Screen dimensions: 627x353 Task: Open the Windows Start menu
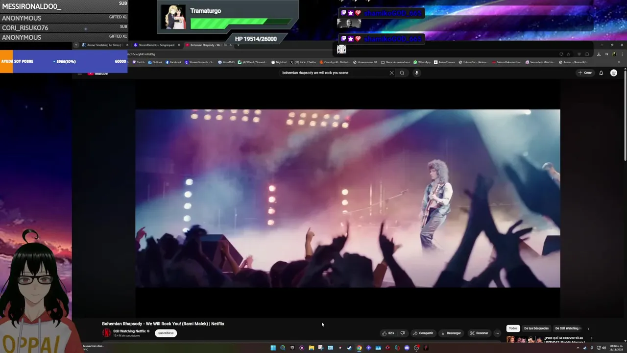click(273, 348)
